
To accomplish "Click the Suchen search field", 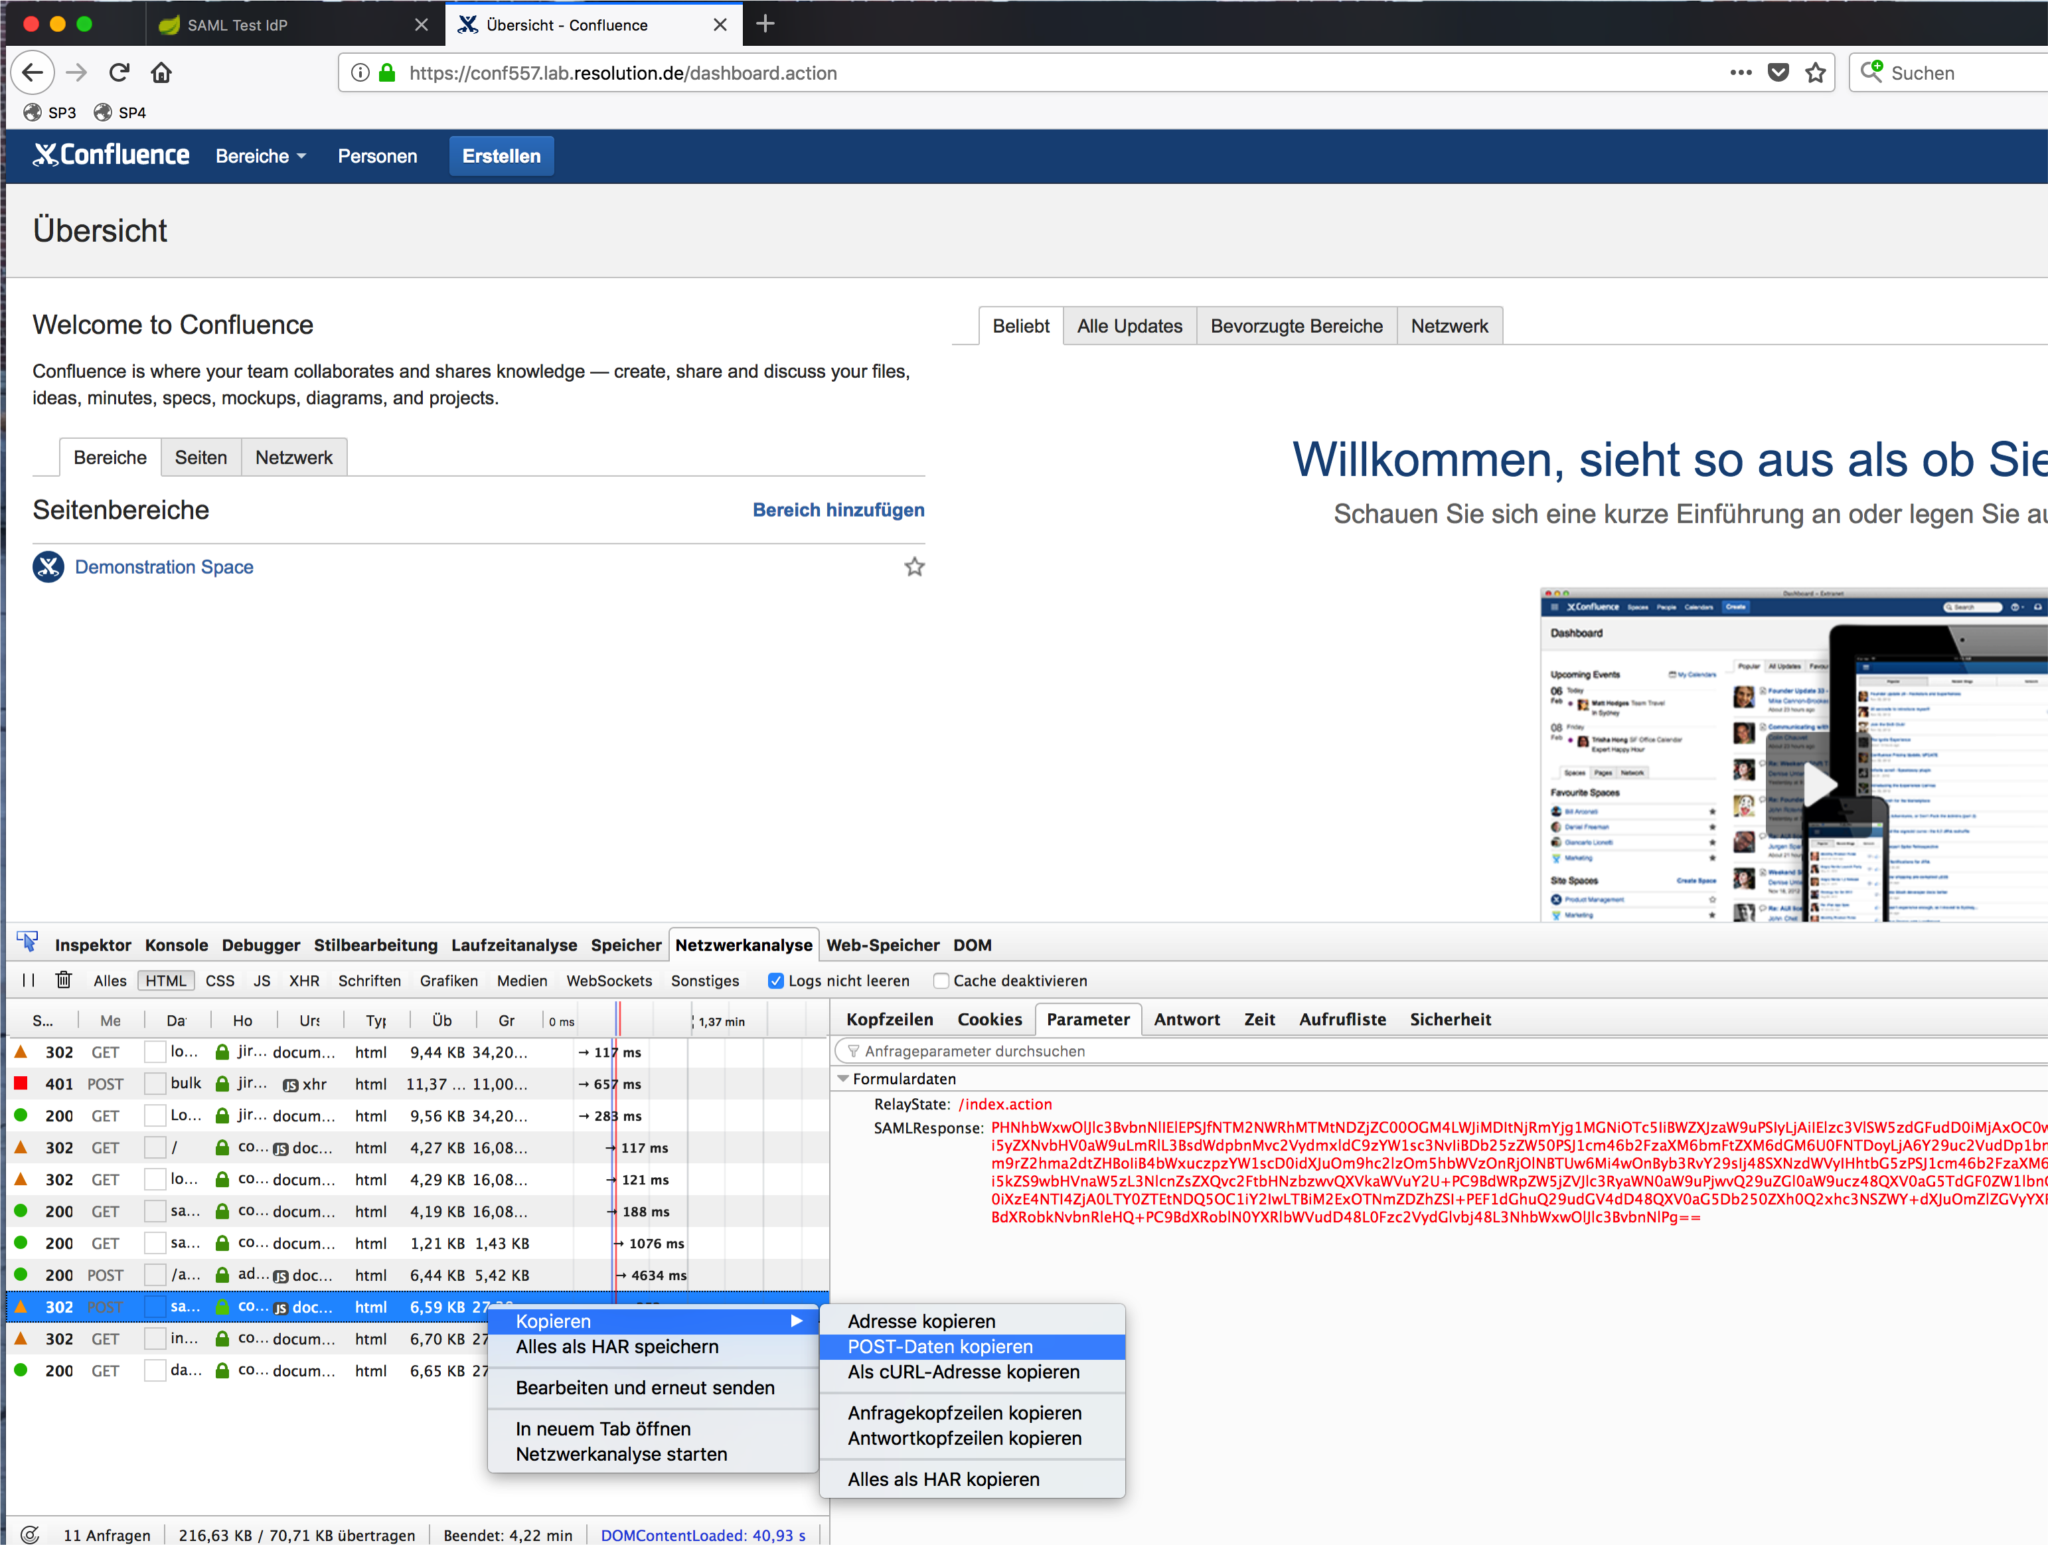I will tap(1949, 72).
